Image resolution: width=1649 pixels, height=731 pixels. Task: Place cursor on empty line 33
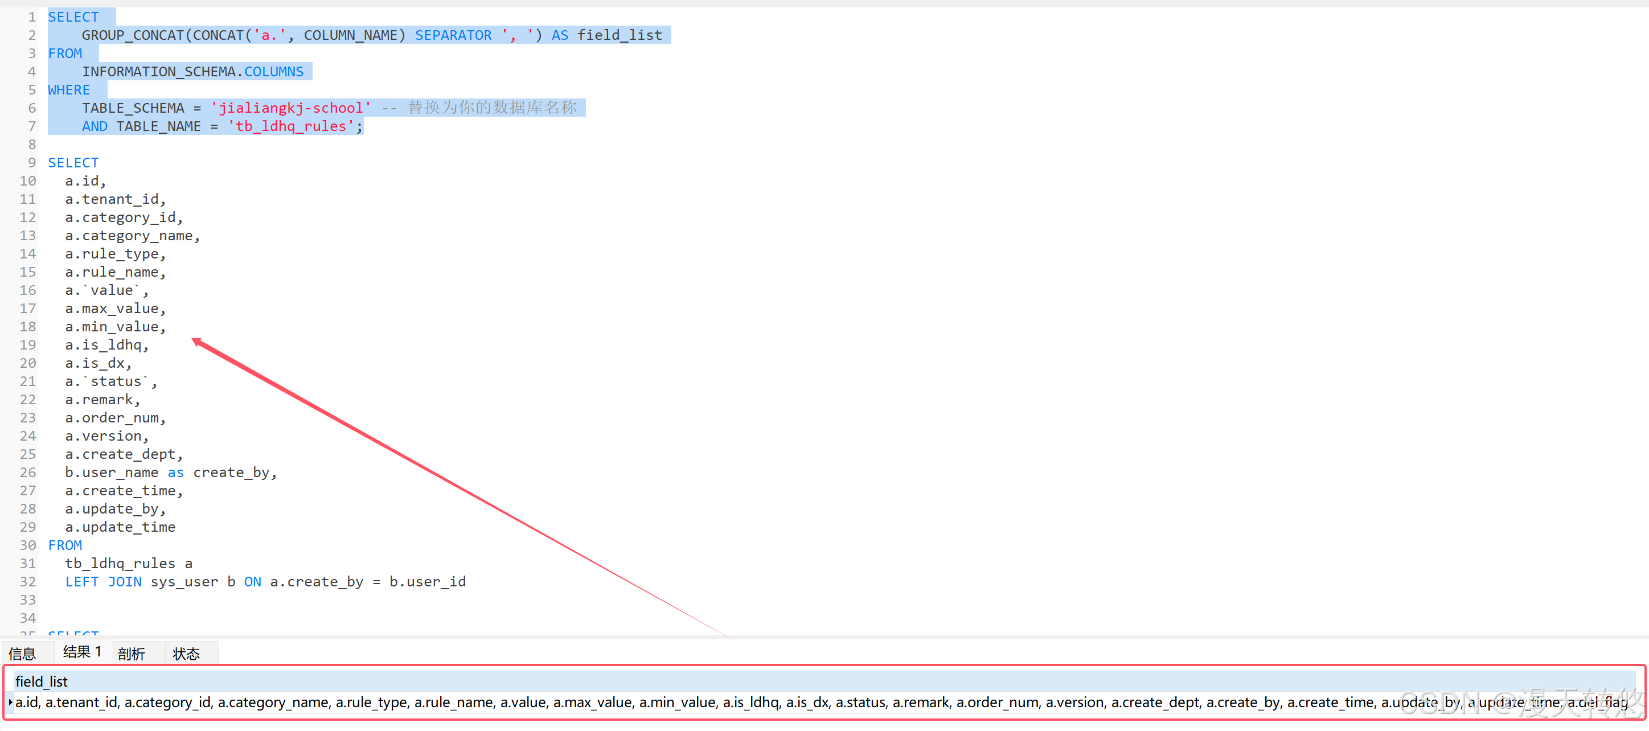tap(192, 600)
